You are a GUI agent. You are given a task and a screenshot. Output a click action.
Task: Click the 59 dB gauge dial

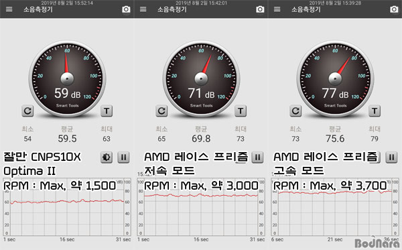point(67,78)
